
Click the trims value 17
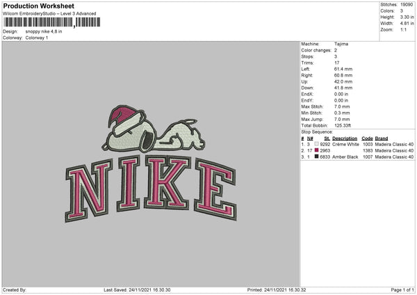[x=336, y=63]
